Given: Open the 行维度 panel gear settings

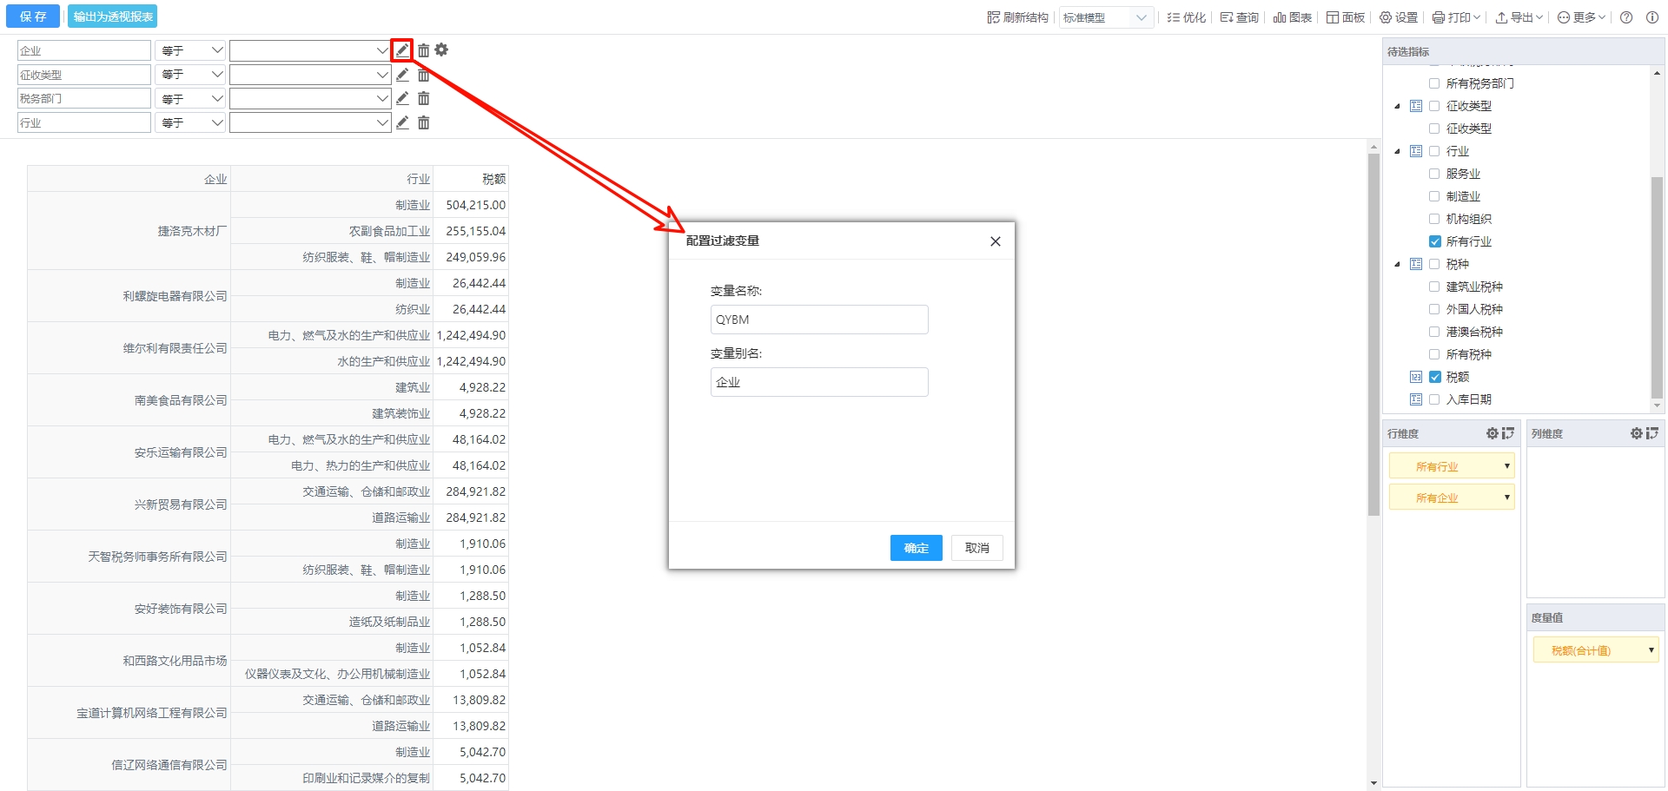Looking at the screenshot, I should tap(1492, 433).
